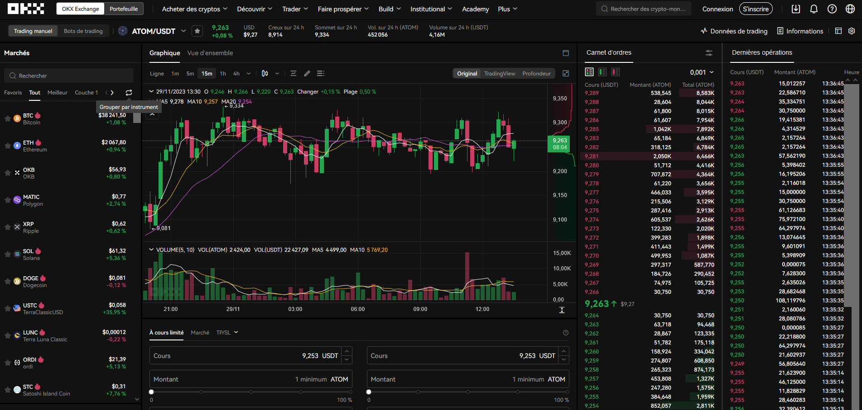
Task: Select the Couche 1 markets tab
Action: click(x=86, y=93)
